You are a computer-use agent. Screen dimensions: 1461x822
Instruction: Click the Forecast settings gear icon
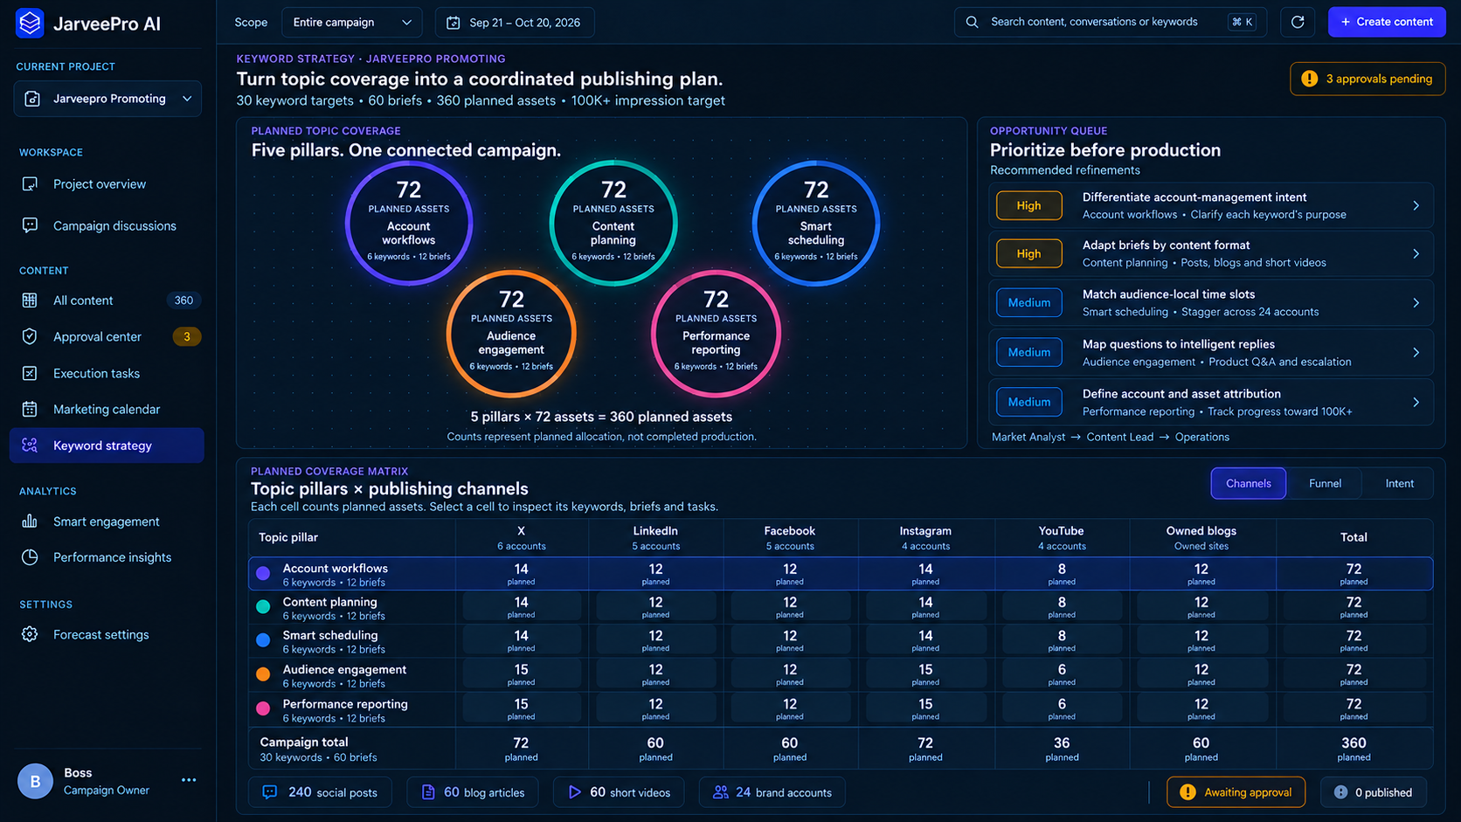(x=30, y=634)
